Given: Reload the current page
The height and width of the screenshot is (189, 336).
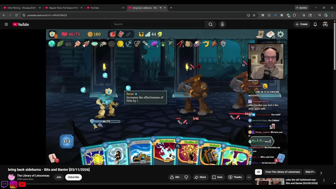Looking at the screenshot, I should [16, 15].
